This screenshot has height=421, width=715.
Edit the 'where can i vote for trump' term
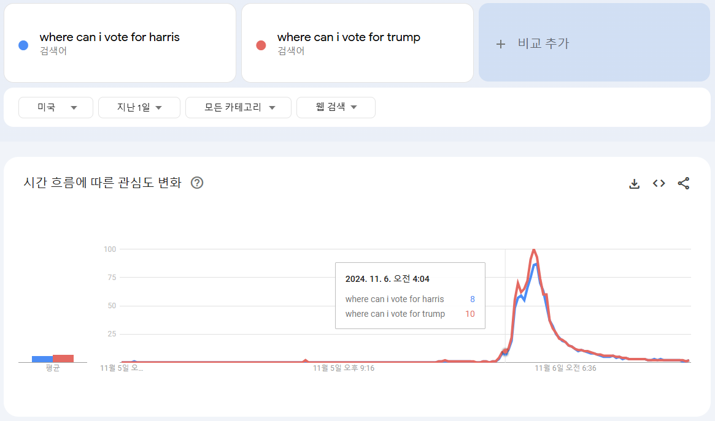(x=349, y=37)
